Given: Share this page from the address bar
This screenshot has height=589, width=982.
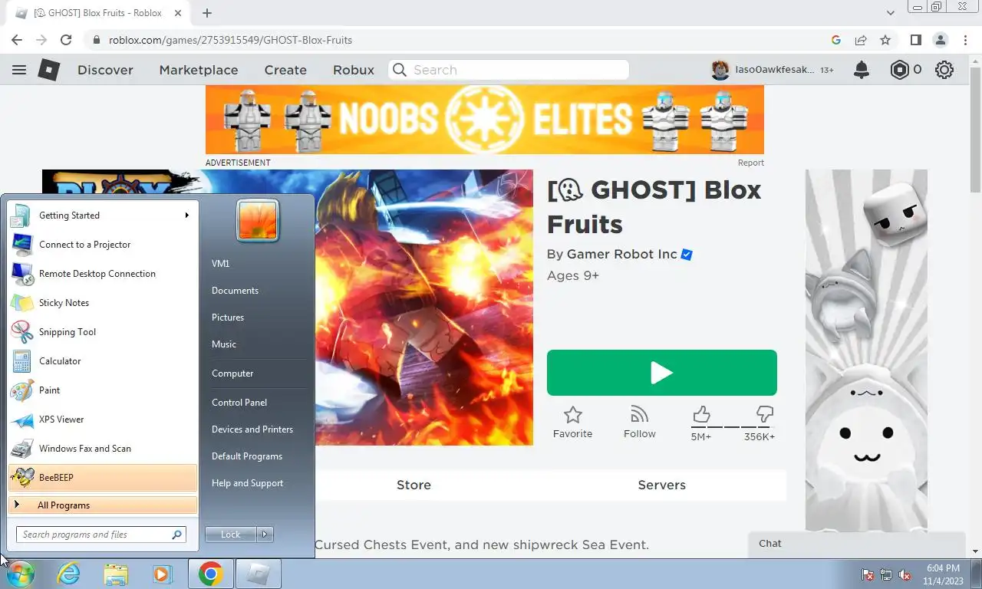Looking at the screenshot, I should [x=861, y=40].
